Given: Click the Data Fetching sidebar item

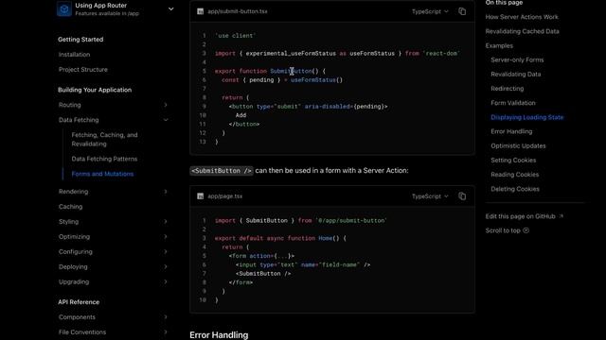Looking at the screenshot, I should coord(79,120).
